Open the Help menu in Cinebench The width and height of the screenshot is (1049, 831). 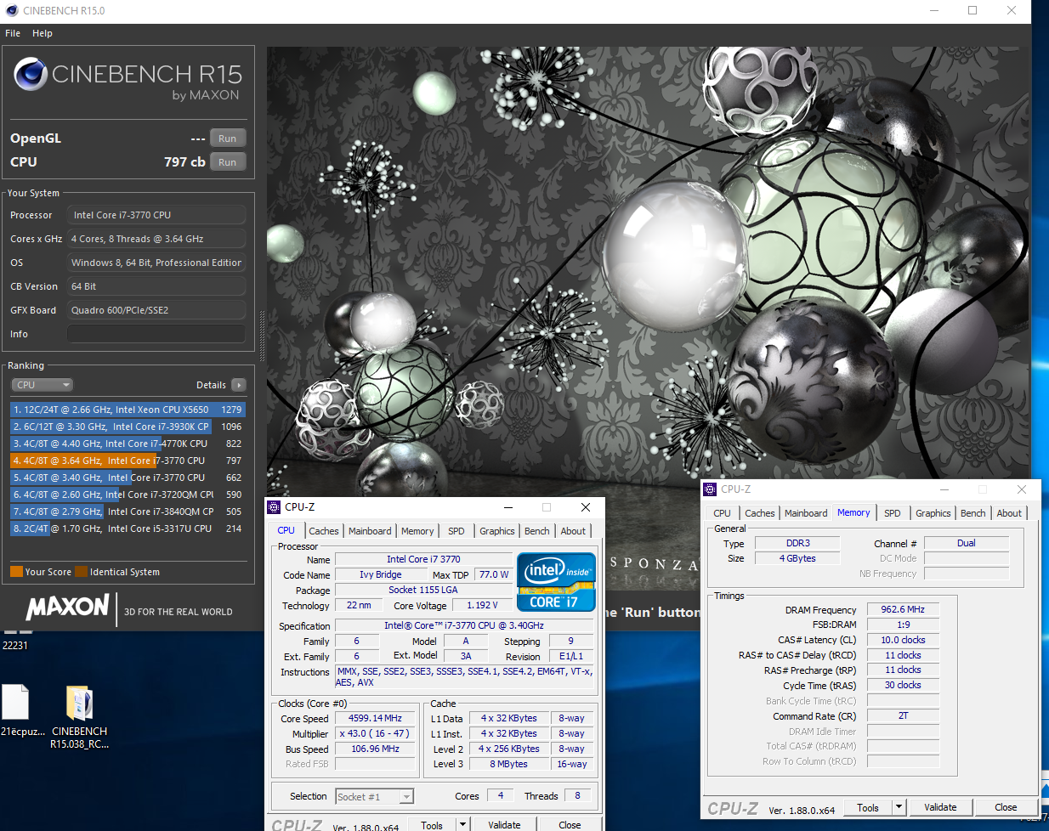click(x=43, y=33)
